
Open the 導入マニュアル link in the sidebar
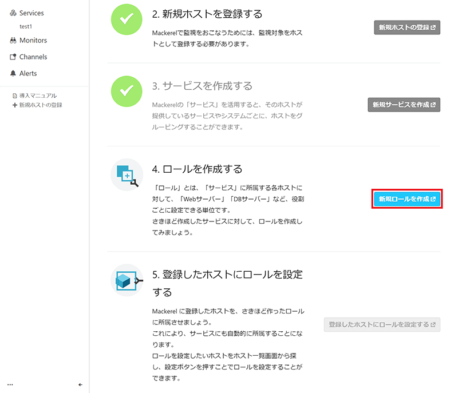tap(38, 96)
